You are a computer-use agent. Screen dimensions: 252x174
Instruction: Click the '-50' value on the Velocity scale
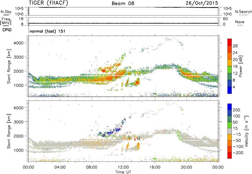point(237,140)
